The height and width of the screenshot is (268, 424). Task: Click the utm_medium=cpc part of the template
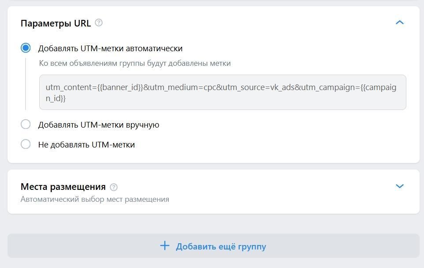(177, 87)
